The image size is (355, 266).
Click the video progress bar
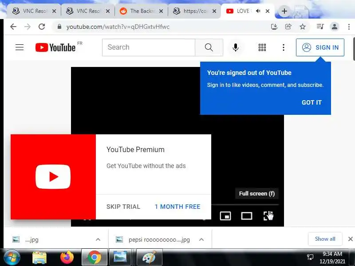pos(245,204)
